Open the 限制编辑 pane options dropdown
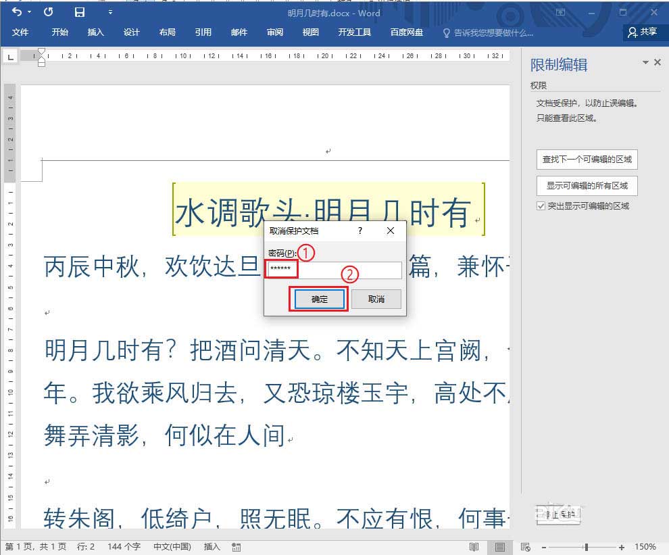Screen dimensions: 669x555 coord(645,63)
